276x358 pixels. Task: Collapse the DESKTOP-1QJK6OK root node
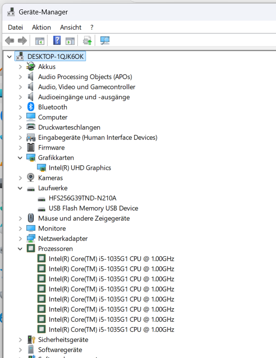click(x=9, y=57)
